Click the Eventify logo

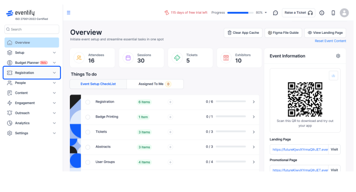tap(20, 13)
